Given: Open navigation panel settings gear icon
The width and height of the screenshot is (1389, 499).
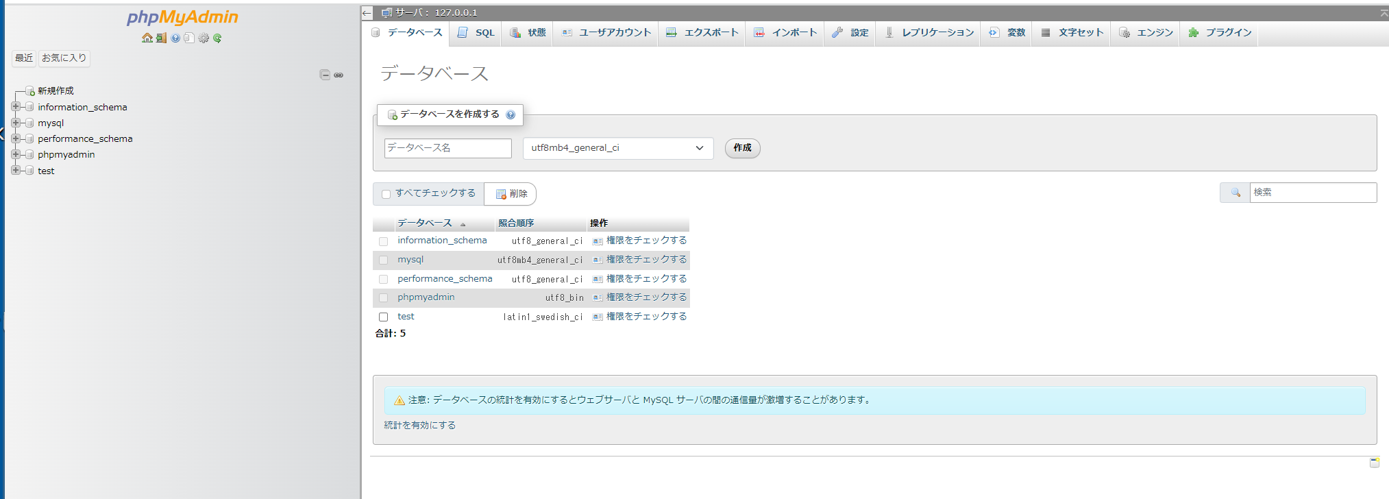Looking at the screenshot, I should (x=204, y=38).
